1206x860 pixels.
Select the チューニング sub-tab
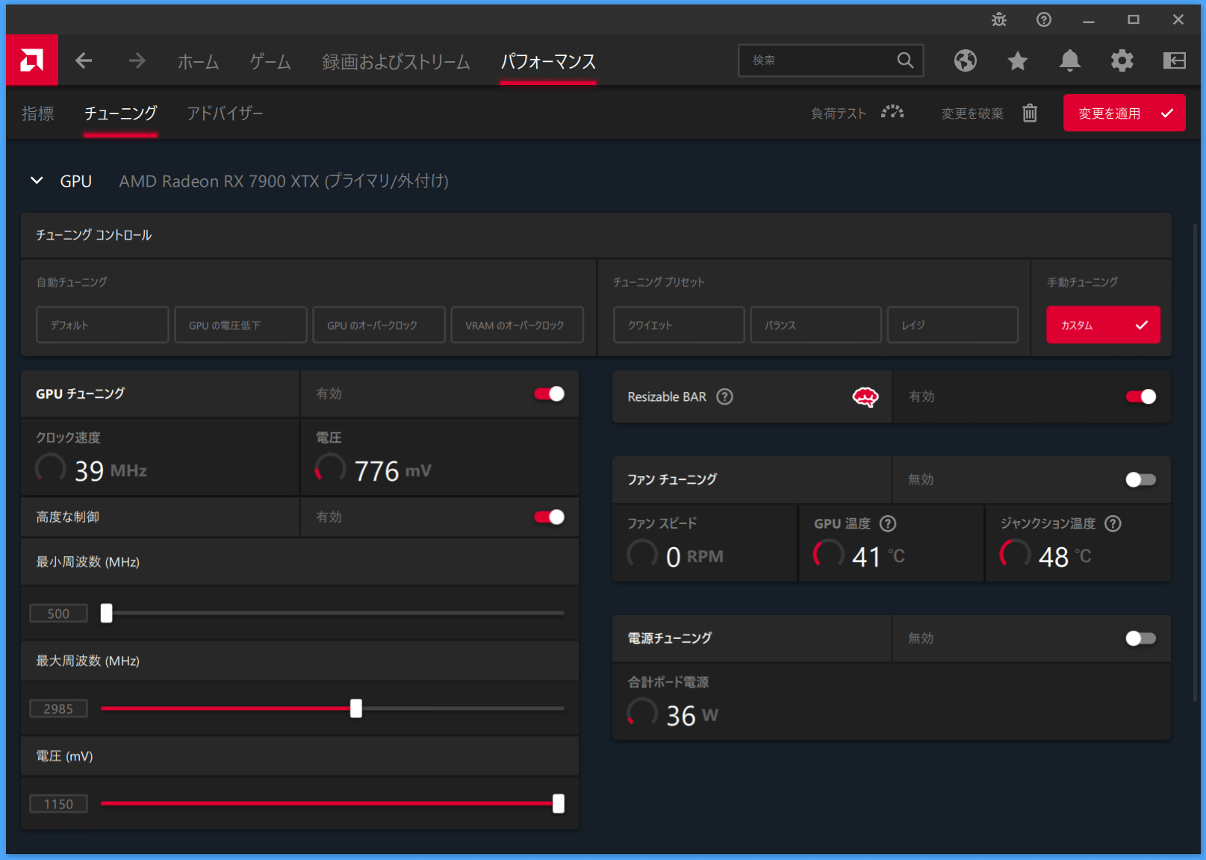point(120,113)
